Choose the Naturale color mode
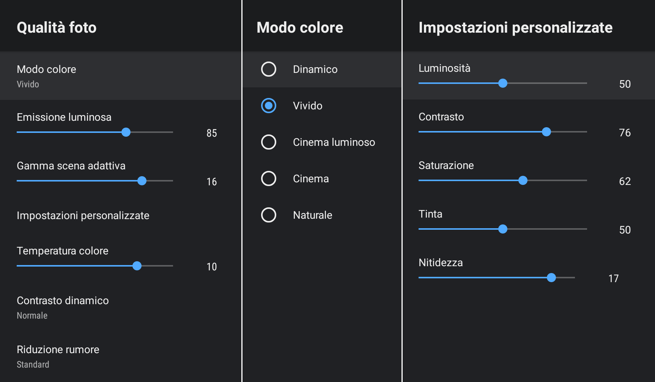This screenshot has width=655, height=382. 269,215
